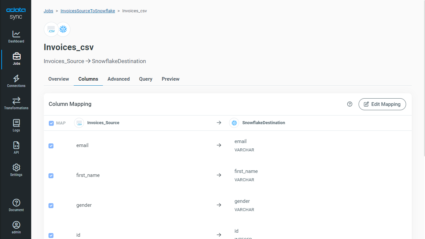The width and height of the screenshot is (425, 239).
Task: Follow the InvoicesSourceToSnowflake breadcrumb link
Action: pyautogui.click(x=88, y=11)
